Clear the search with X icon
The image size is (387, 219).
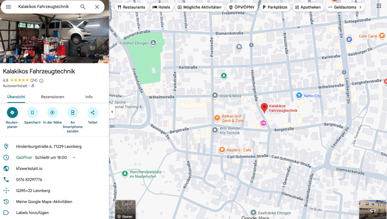click(97, 7)
